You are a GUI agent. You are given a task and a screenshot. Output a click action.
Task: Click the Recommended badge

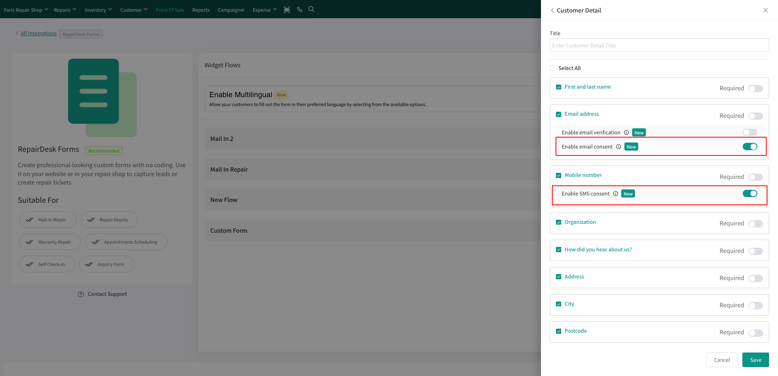[x=104, y=151]
